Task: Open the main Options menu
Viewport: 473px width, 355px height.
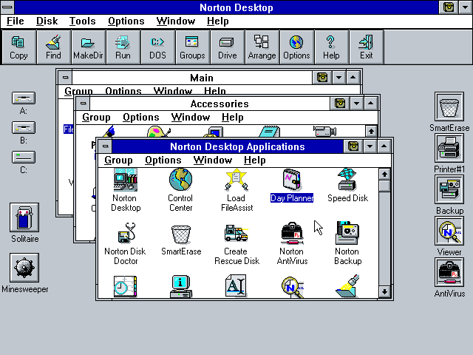Action: click(126, 21)
